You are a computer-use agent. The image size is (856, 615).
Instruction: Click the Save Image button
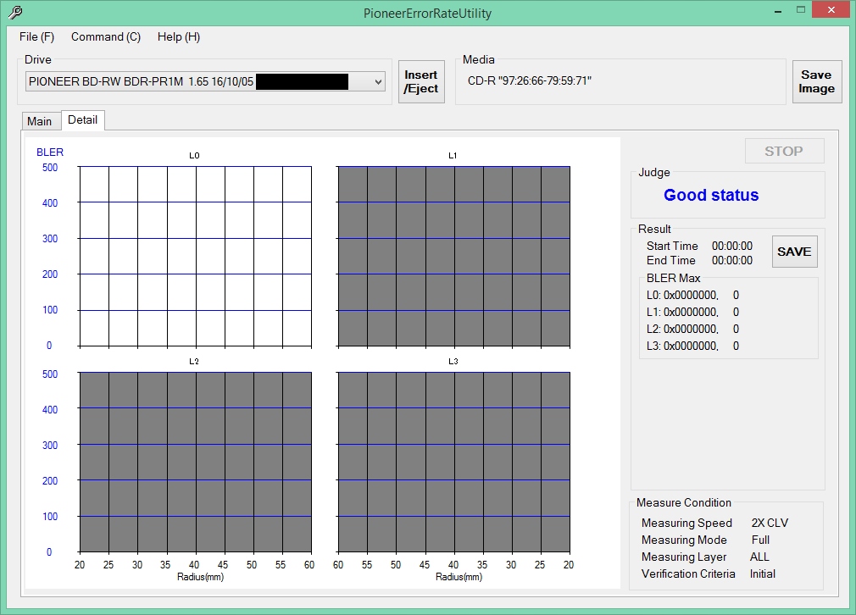[x=816, y=81]
